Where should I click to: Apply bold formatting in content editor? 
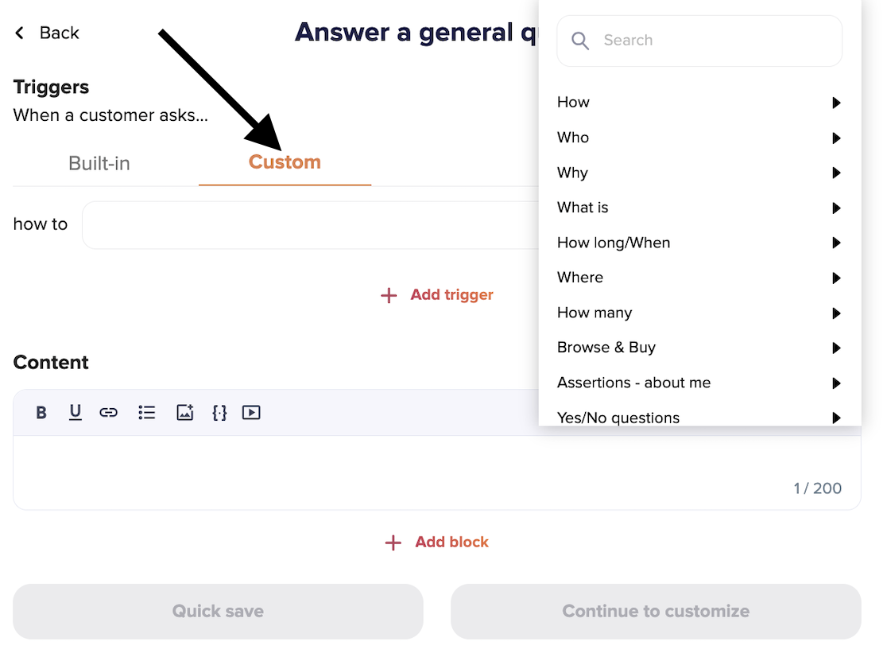click(41, 413)
